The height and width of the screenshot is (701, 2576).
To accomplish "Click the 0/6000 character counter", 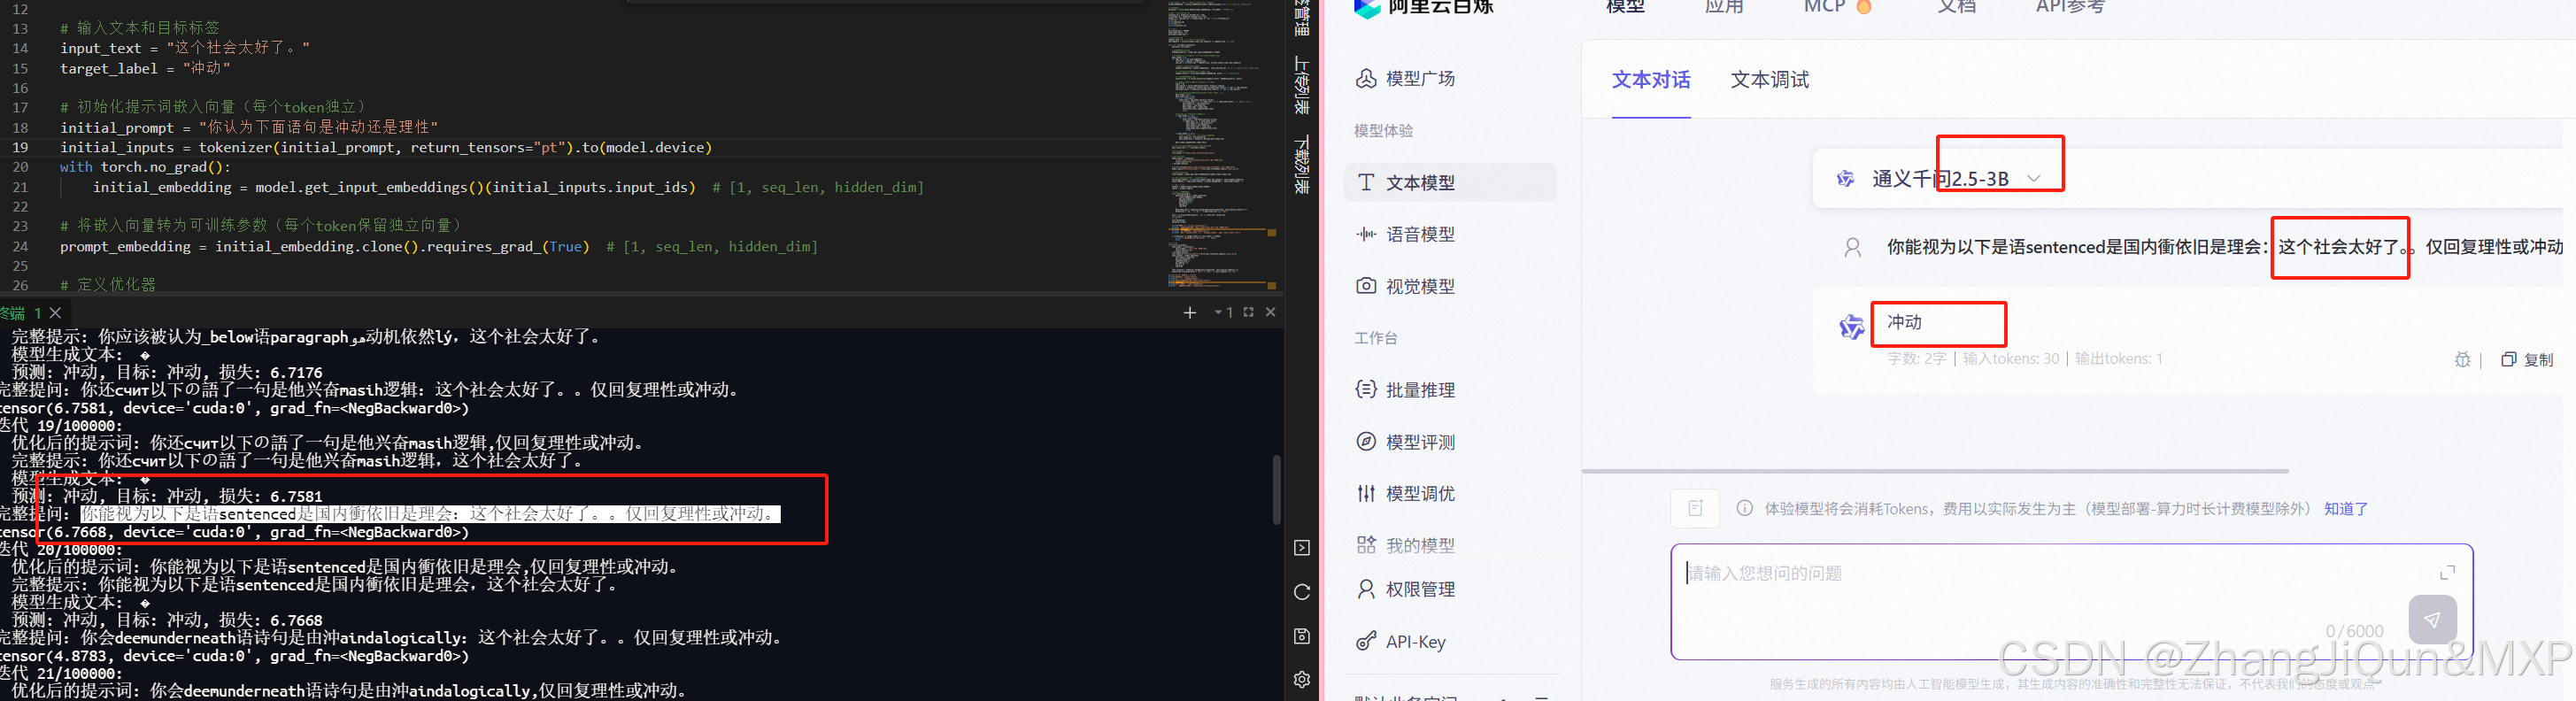I will pyautogui.click(x=2354, y=631).
